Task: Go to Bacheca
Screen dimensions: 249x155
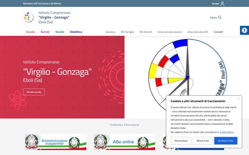Action: pyautogui.click(x=110, y=32)
